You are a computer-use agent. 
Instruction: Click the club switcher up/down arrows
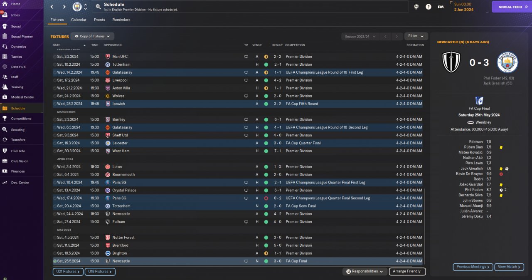pos(86,7)
